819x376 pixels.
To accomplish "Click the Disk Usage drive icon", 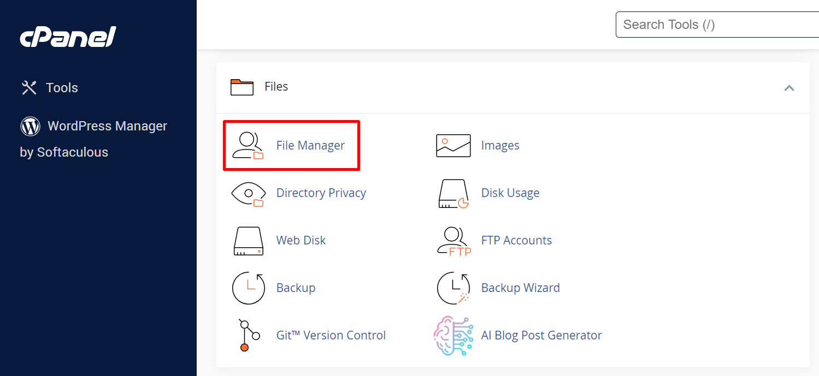I will [x=454, y=194].
